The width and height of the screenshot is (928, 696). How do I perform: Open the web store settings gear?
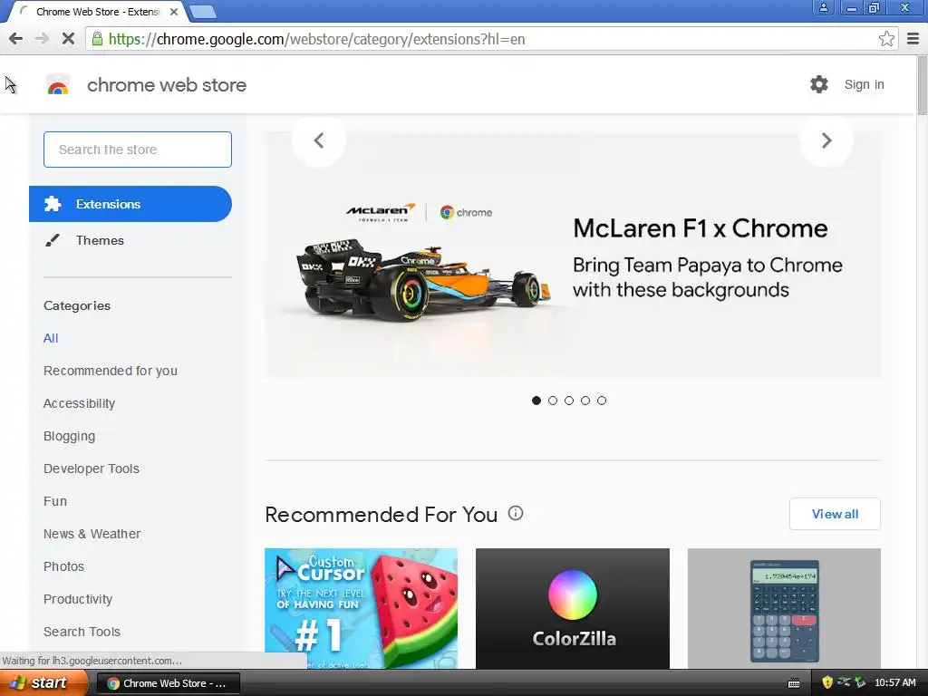[x=819, y=84]
